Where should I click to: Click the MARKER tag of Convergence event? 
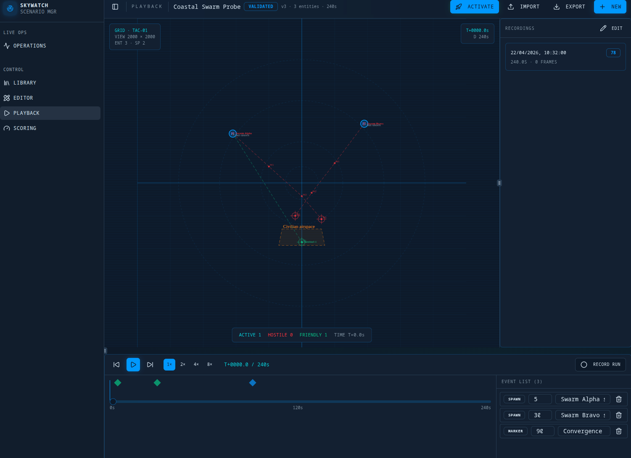(x=515, y=431)
